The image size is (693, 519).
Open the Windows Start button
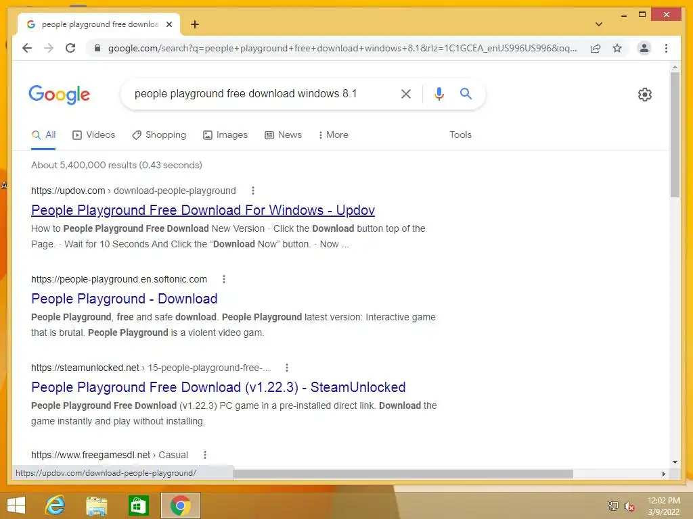[16, 505]
